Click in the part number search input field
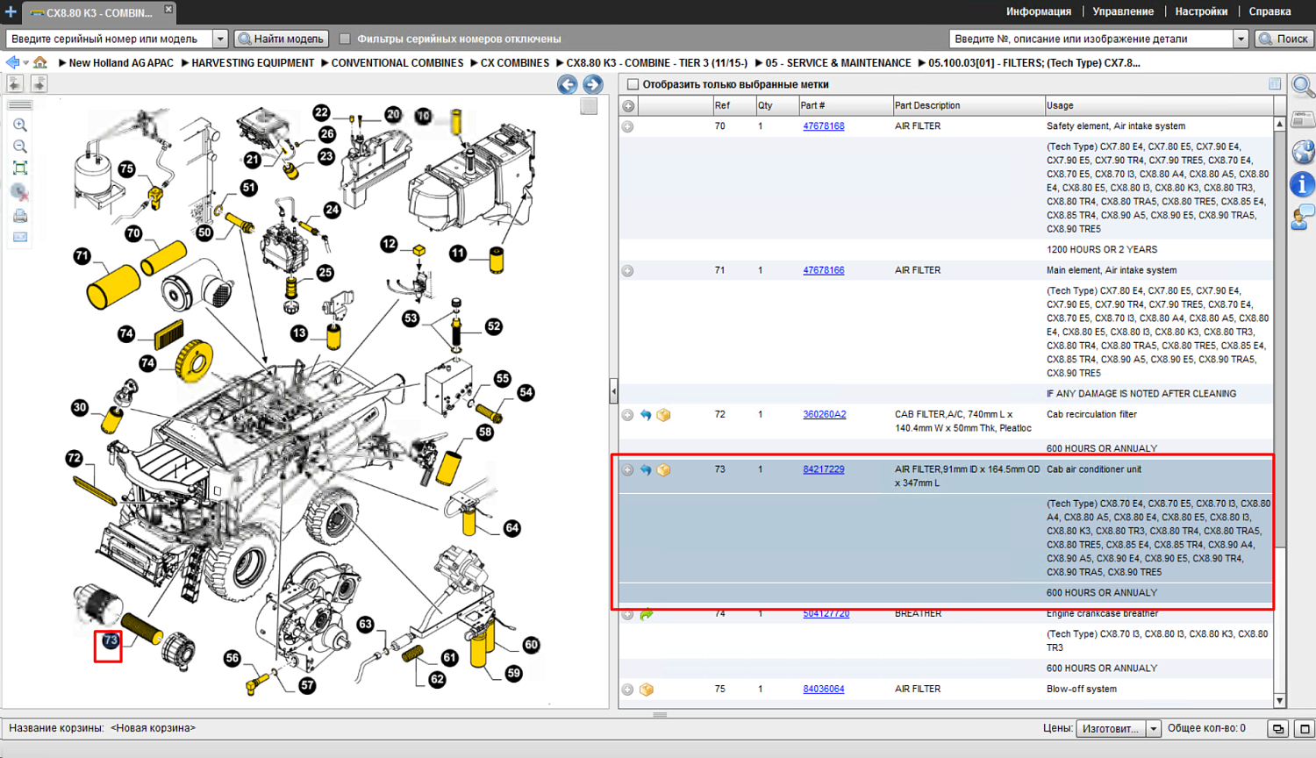This screenshot has width=1316, height=758. coord(1091,39)
